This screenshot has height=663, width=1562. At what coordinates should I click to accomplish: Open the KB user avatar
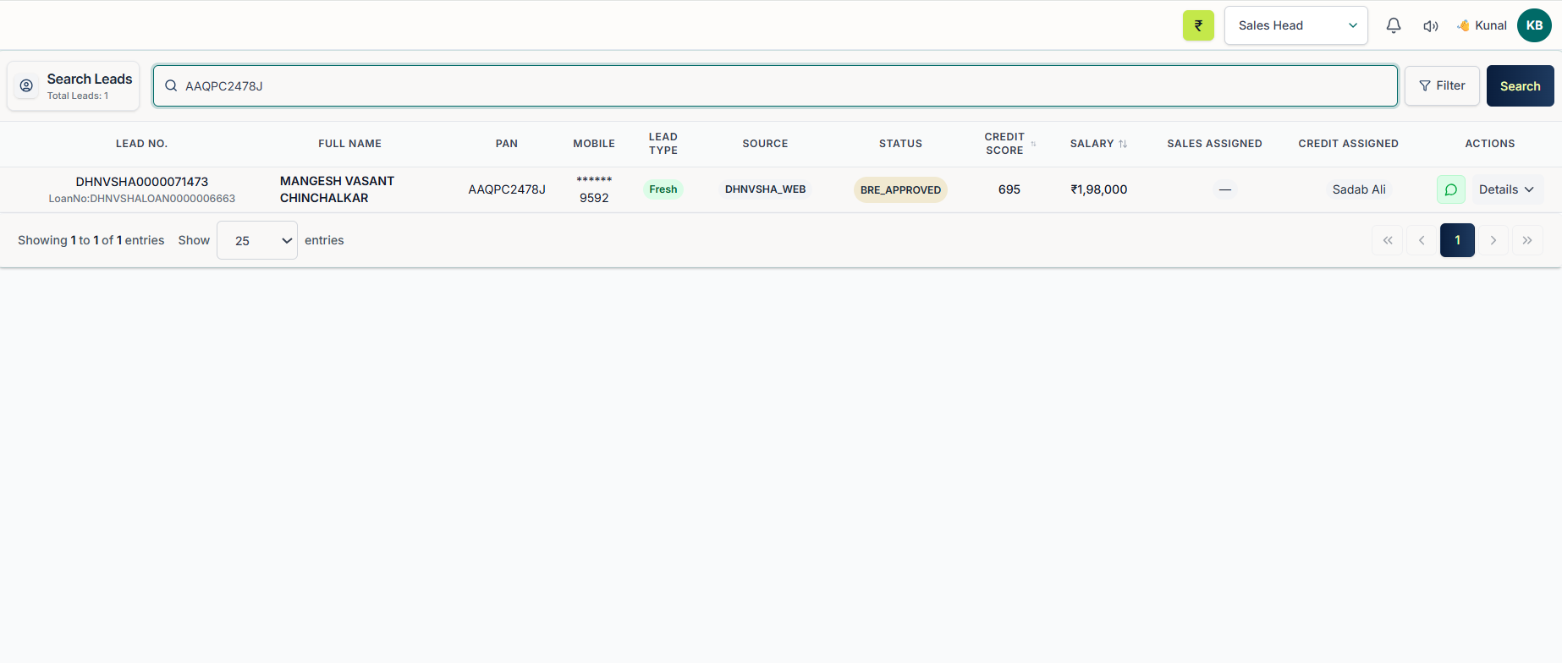point(1534,25)
